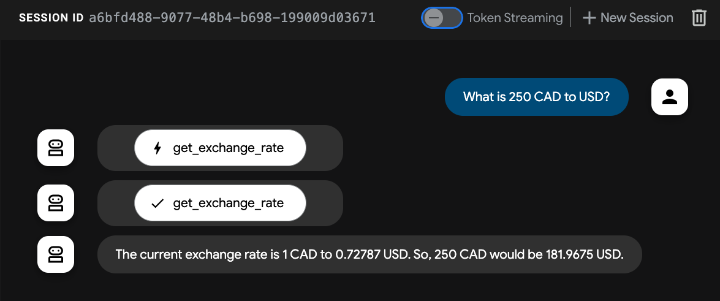Click the bot avatar beside the lightning-bolt chip
Image resolution: width=720 pixels, height=301 pixels.
56,148
